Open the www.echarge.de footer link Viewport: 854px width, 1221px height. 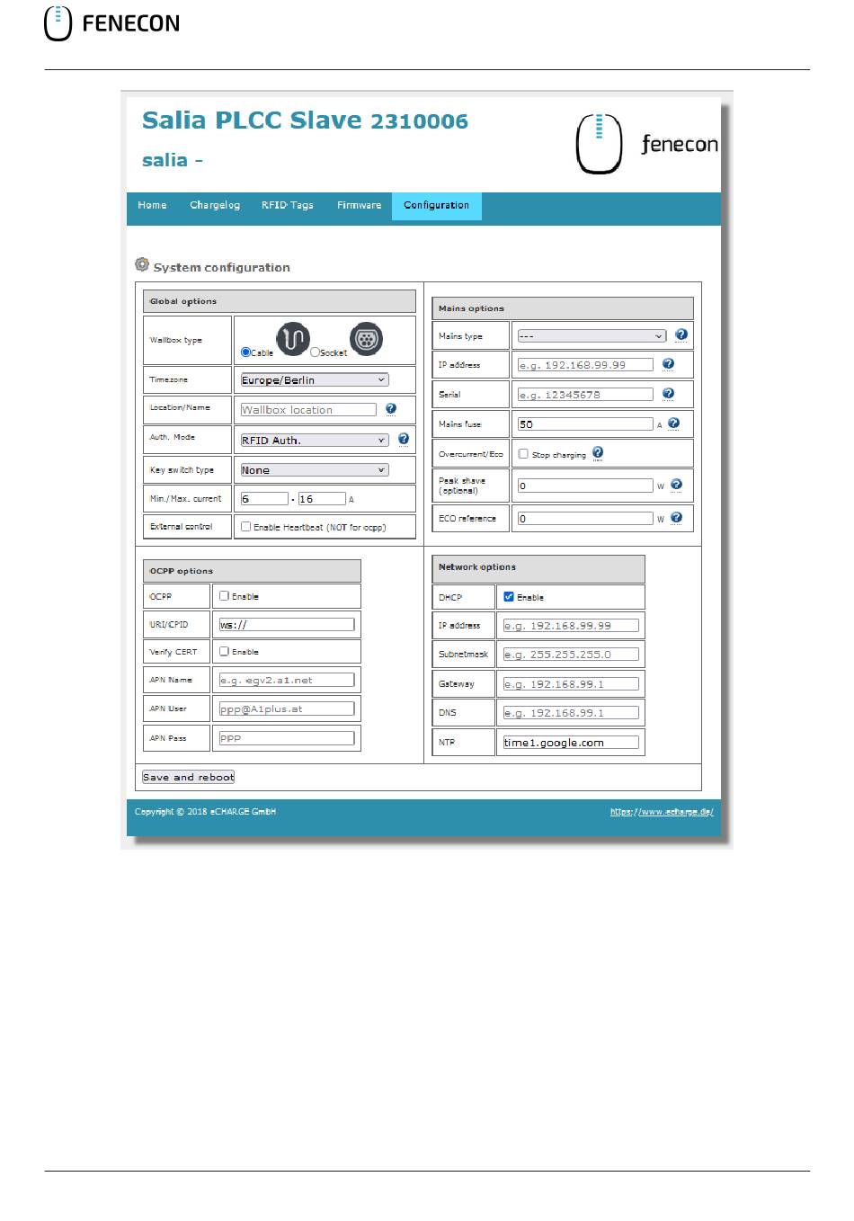(662, 811)
